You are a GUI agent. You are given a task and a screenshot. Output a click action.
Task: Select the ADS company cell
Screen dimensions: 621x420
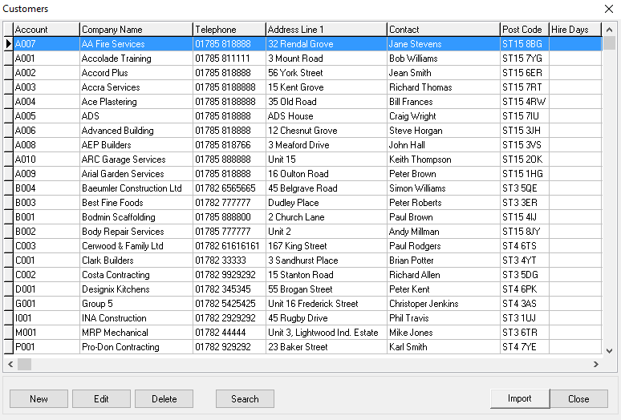tap(136, 116)
